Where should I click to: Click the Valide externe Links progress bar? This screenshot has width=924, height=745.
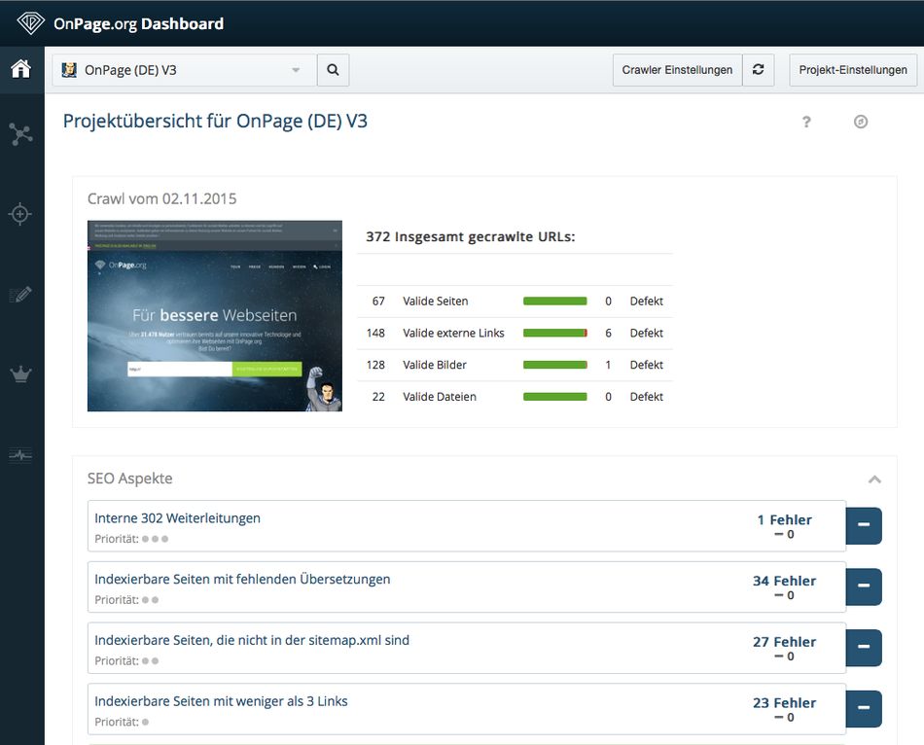click(x=555, y=333)
